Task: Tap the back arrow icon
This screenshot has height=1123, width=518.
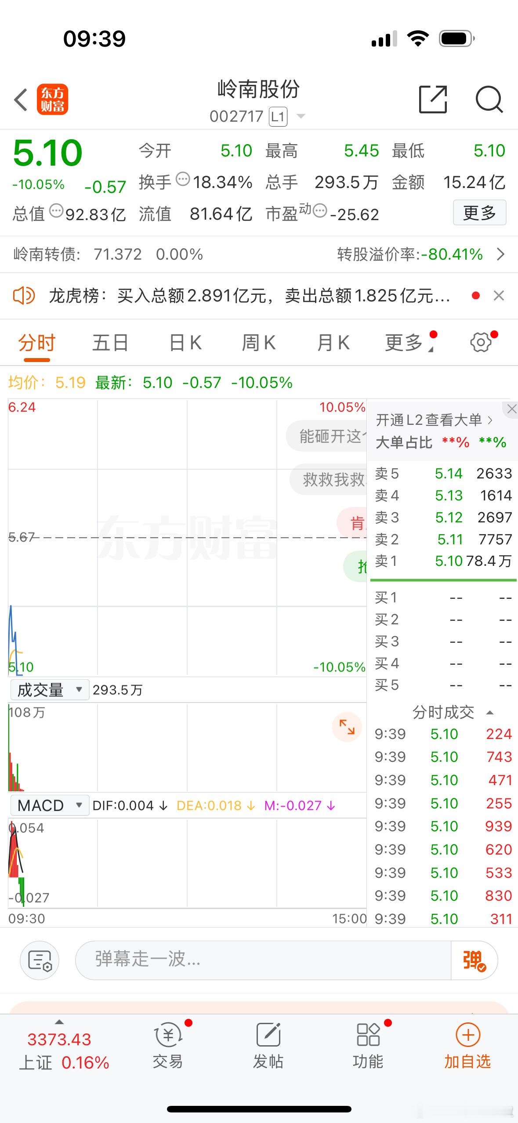Action: 21,99
